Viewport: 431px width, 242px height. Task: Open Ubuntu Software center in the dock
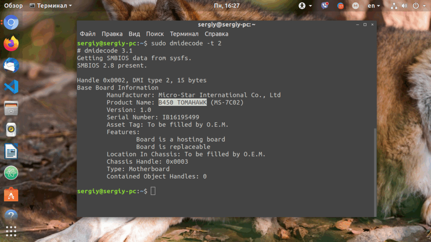pyautogui.click(x=11, y=194)
